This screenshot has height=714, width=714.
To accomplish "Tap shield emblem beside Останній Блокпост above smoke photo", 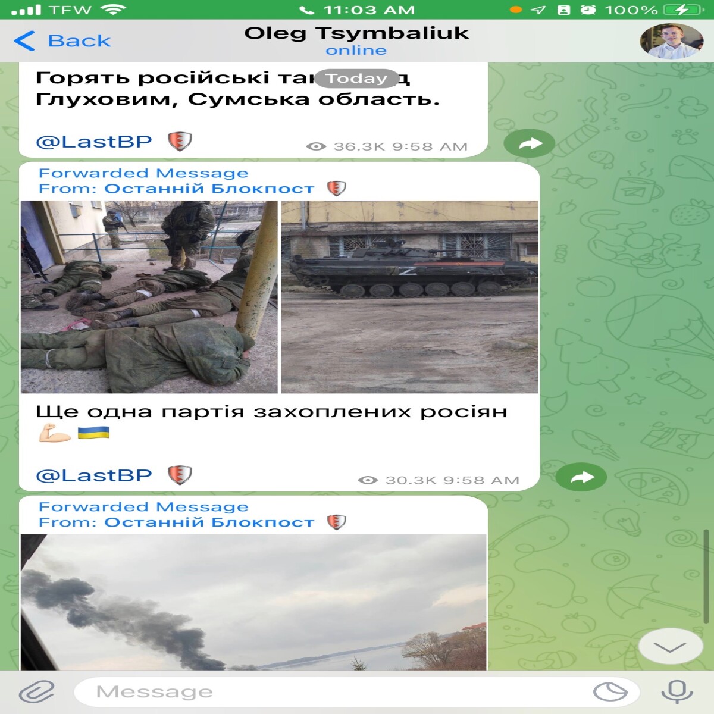I will pyautogui.click(x=337, y=522).
